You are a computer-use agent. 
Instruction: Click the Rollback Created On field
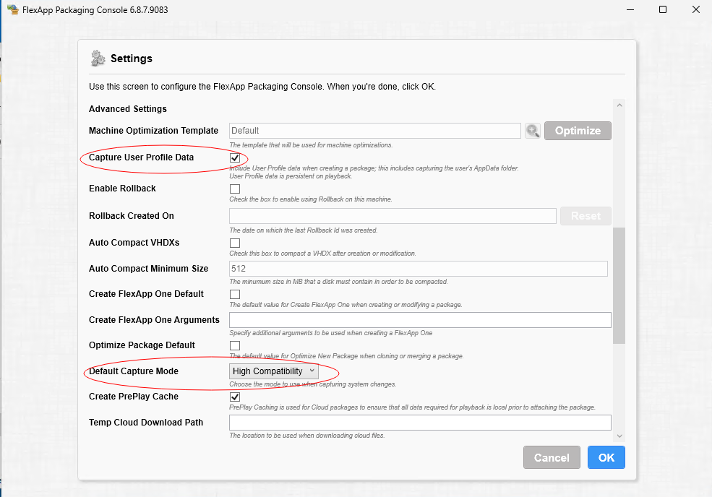click(393, 216)
